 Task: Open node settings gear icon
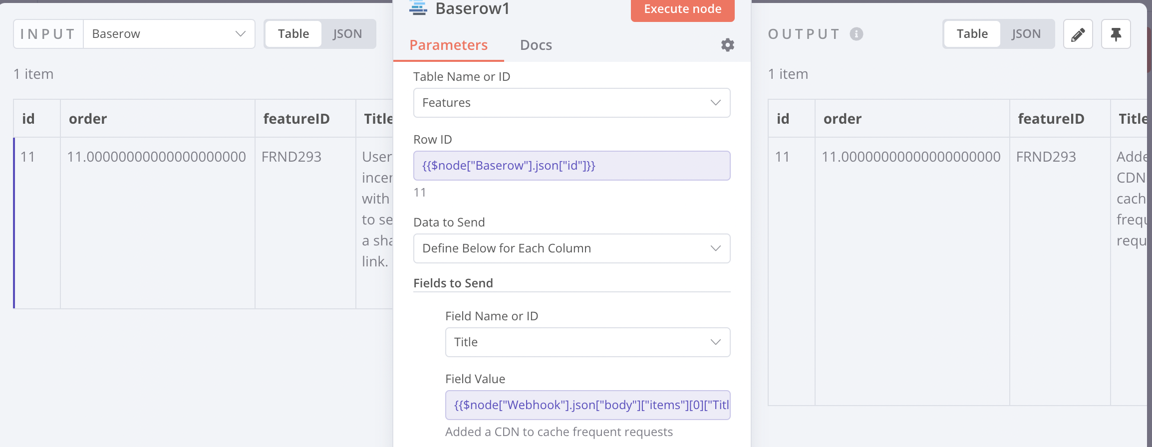(728, 45)
